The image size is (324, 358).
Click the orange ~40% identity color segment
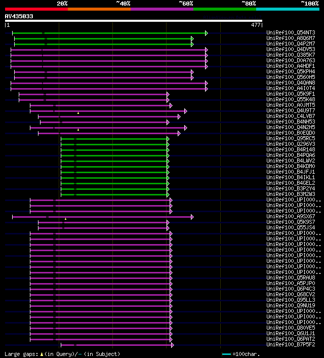(99, 9)
